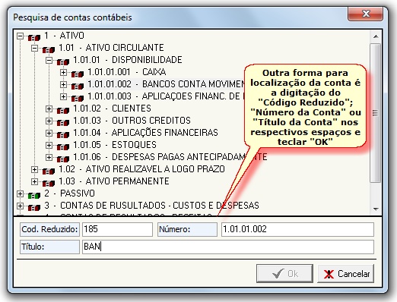Close the Pesquisa de contas contábeis dialog
The image size is (397, 302).
(365, 14)
